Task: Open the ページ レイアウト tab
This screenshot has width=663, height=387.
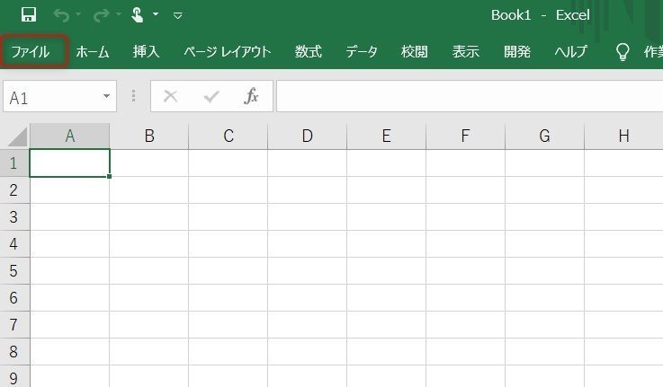Action: [x=227, y=52]
